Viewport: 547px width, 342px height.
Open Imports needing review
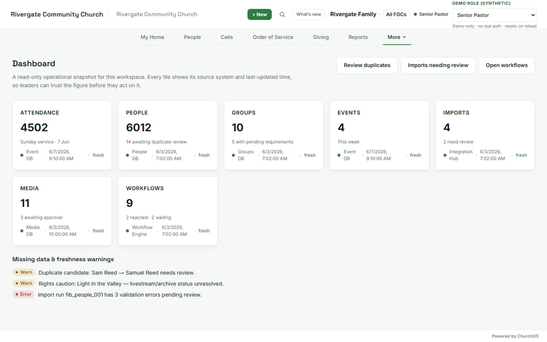click(438, 65)
